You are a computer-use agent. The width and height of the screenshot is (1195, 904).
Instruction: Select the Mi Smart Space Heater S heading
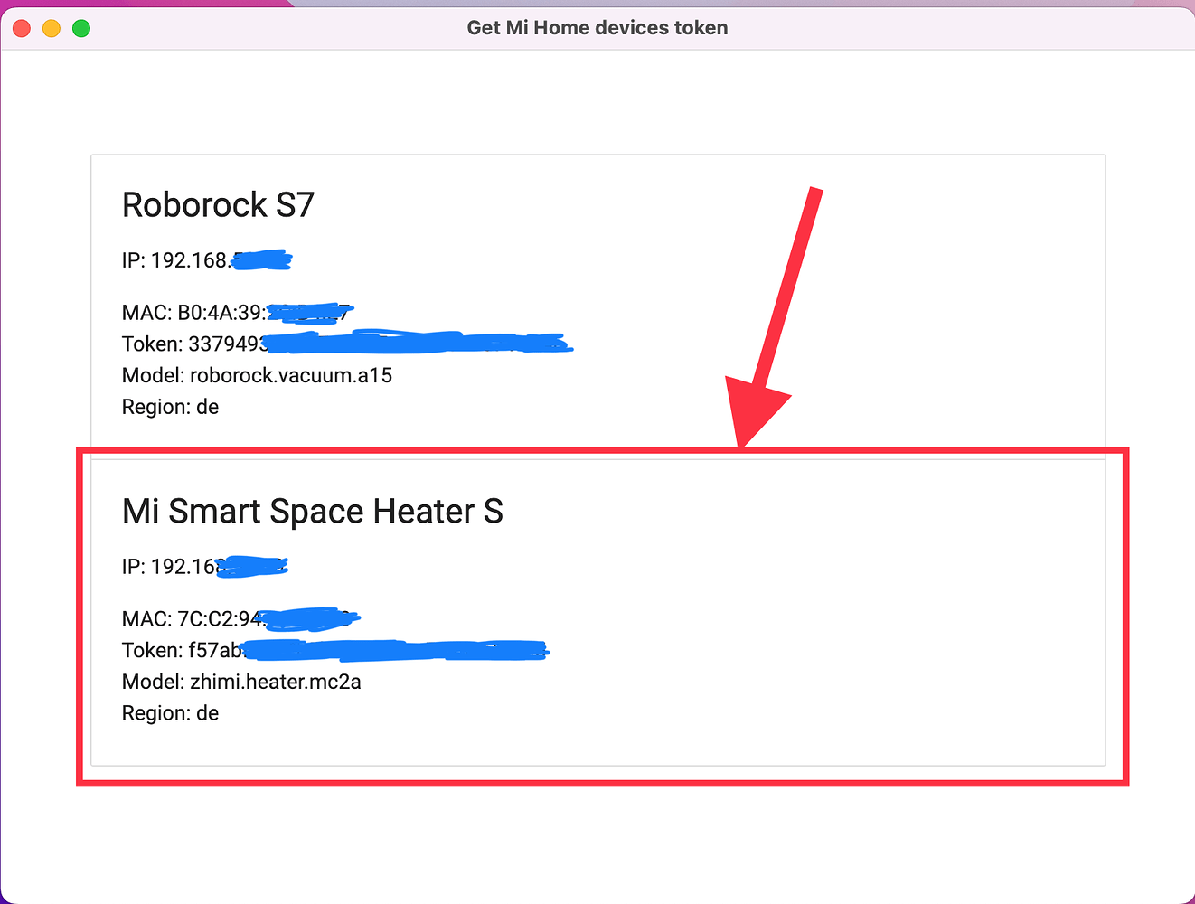313,512
